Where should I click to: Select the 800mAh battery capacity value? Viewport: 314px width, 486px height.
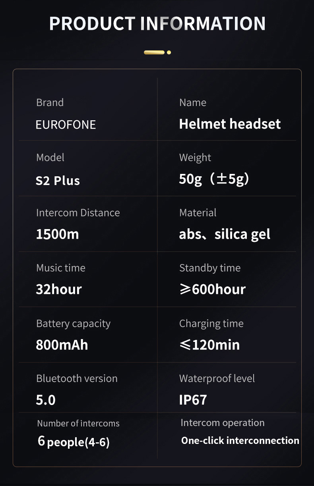click(x=62, y=345)
